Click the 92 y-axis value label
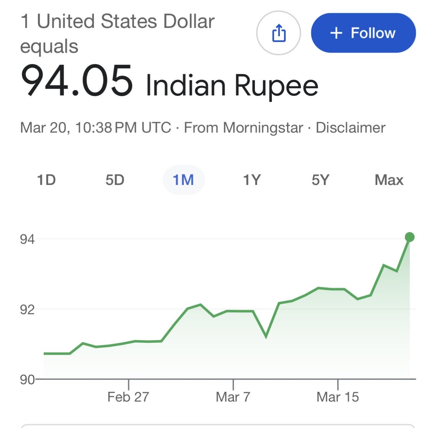The height and width of the screenshot is (428, 436). click(27, 310)
